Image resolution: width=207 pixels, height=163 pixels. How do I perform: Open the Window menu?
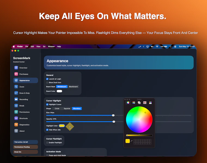[x=51, y=46]
